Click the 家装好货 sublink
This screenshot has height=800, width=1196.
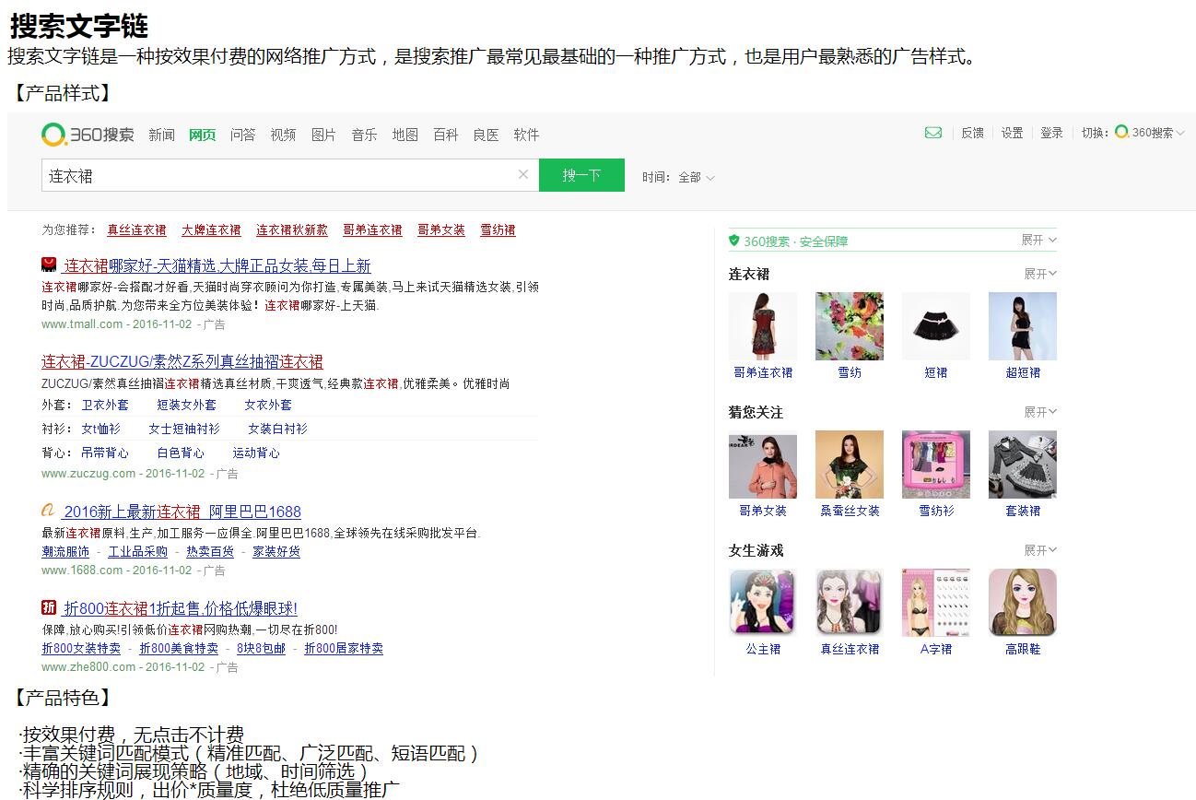[276, 551]
